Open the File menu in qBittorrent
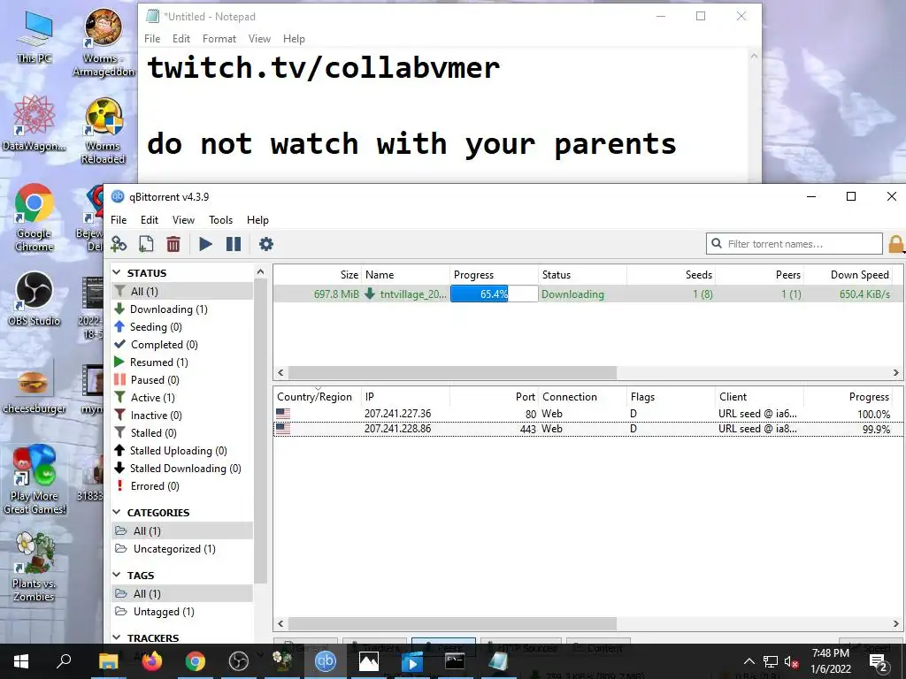The height and width of the screenshot is (679, 906). pyautogui.click(x=119, y=220)
